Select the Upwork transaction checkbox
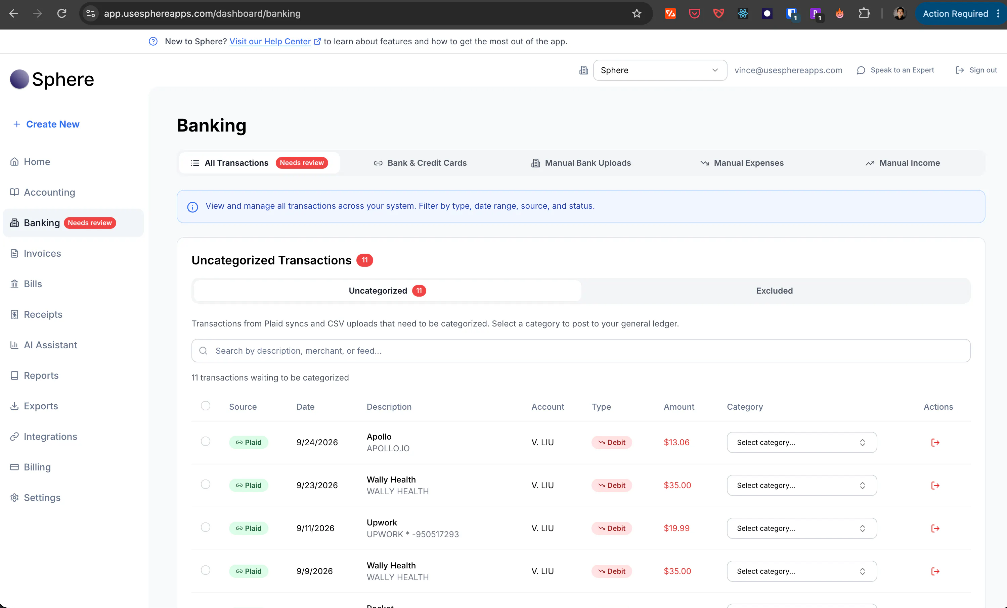This screenshot has width=1007, height=608. (x=206, y=527)
